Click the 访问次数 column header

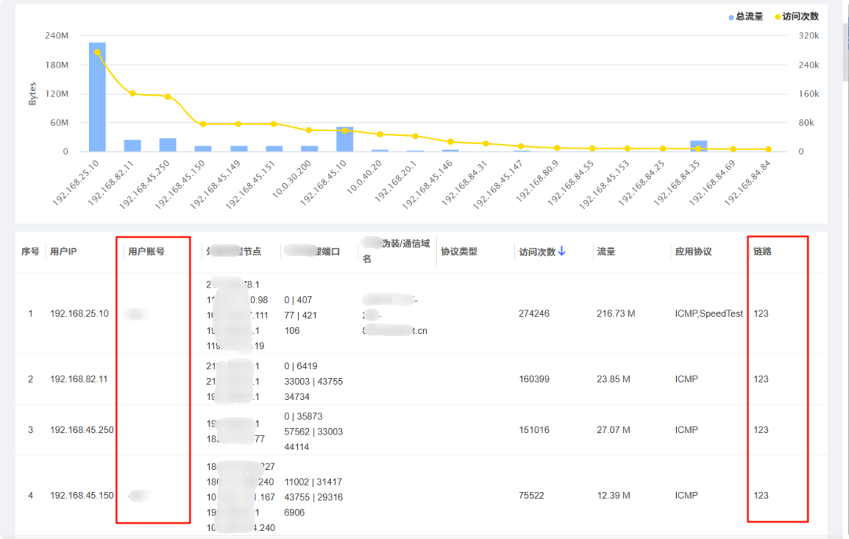click(537, 251)
